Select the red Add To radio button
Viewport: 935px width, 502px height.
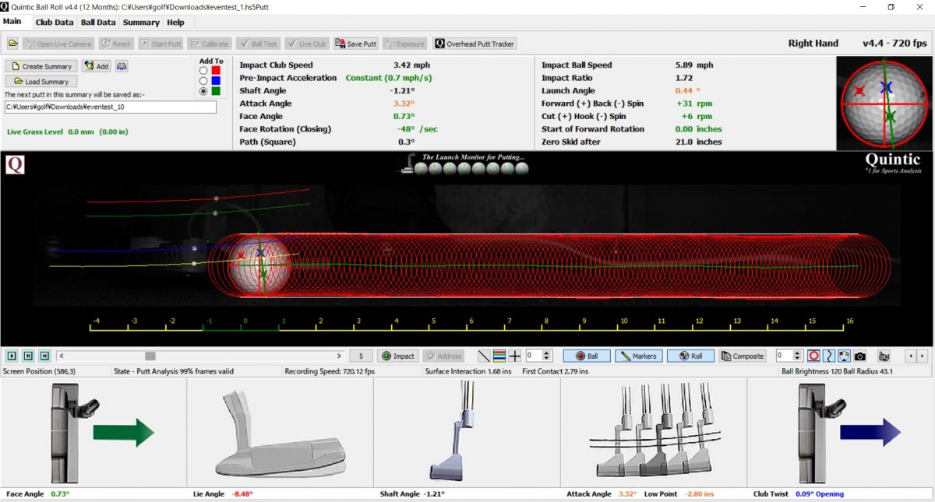pos(204,70)
